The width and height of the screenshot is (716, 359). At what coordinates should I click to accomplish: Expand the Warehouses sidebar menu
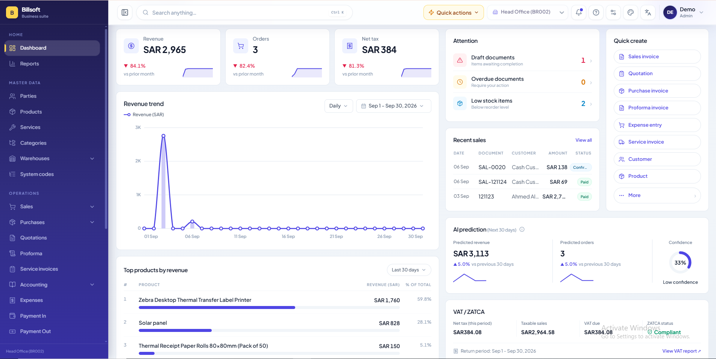52,159
